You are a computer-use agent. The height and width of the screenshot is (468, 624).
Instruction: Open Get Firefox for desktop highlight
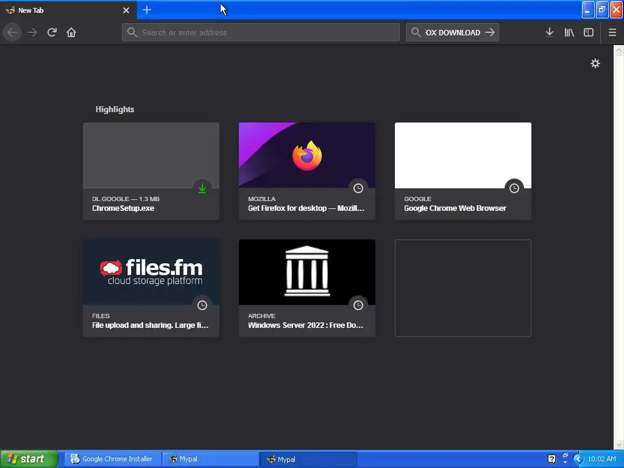pyautogui.click(x=307, y=171)
